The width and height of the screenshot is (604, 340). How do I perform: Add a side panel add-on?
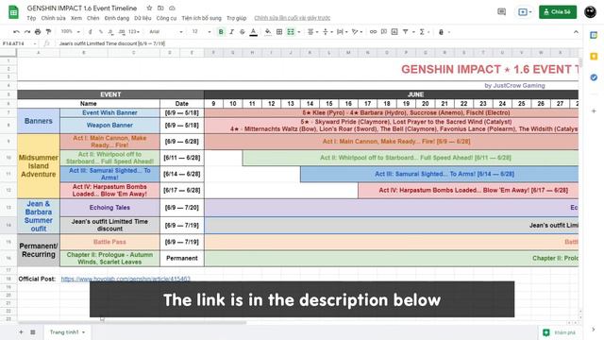594,111
